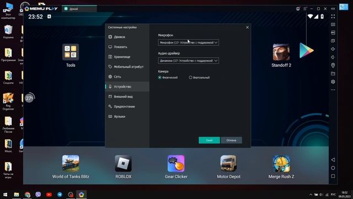Click the Android recent apps square
This screenshot has width=353, height=199.
coord(333,176)
